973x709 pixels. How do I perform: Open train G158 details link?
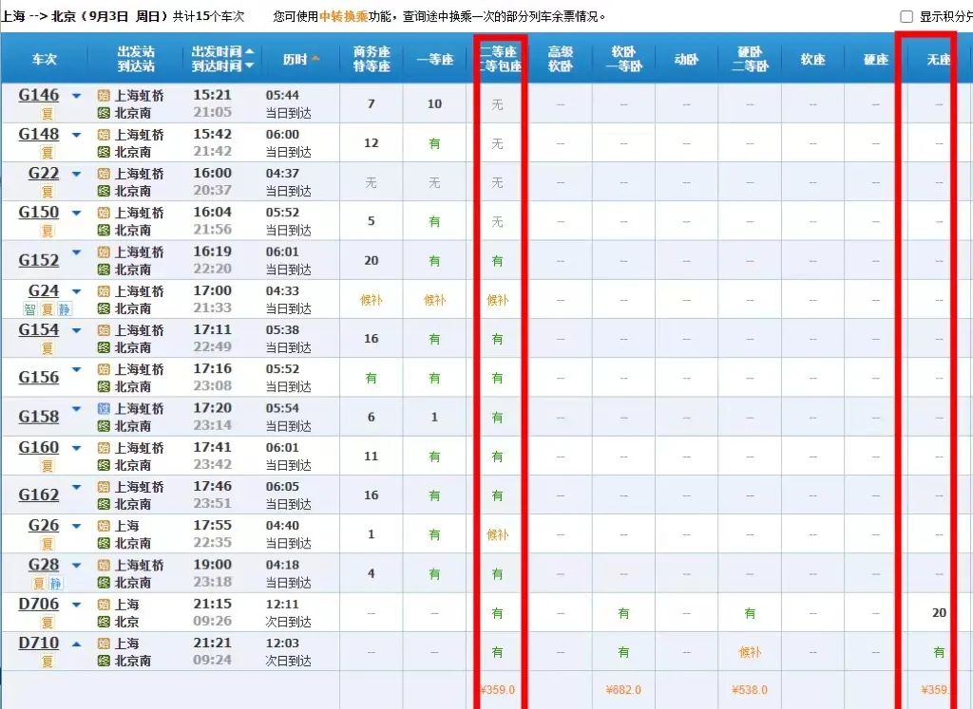pyautogui.click(x=38, y=417)
